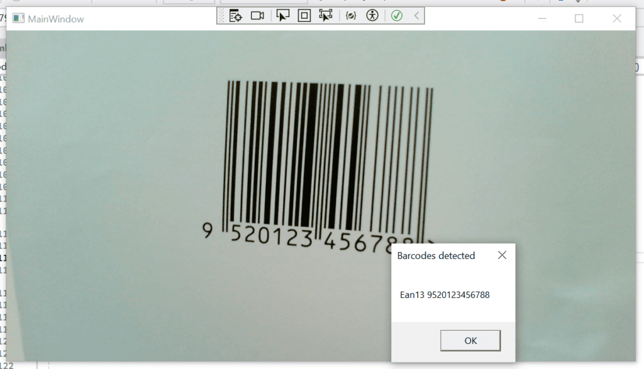Select the screen recording camera icon
Viewport: 644px width, 369px height.
tap(257, 15)
